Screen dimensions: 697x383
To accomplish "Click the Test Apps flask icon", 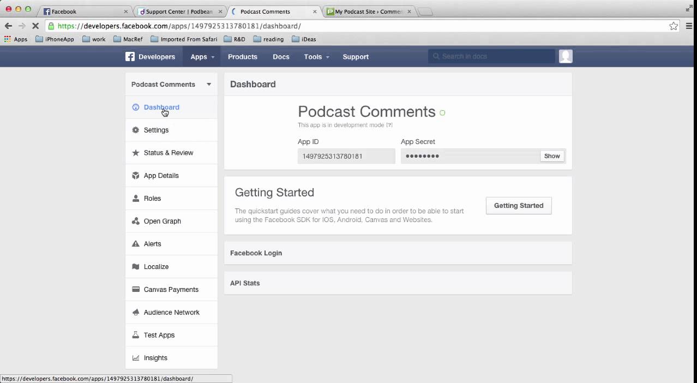I will click(x=136, y=335).
